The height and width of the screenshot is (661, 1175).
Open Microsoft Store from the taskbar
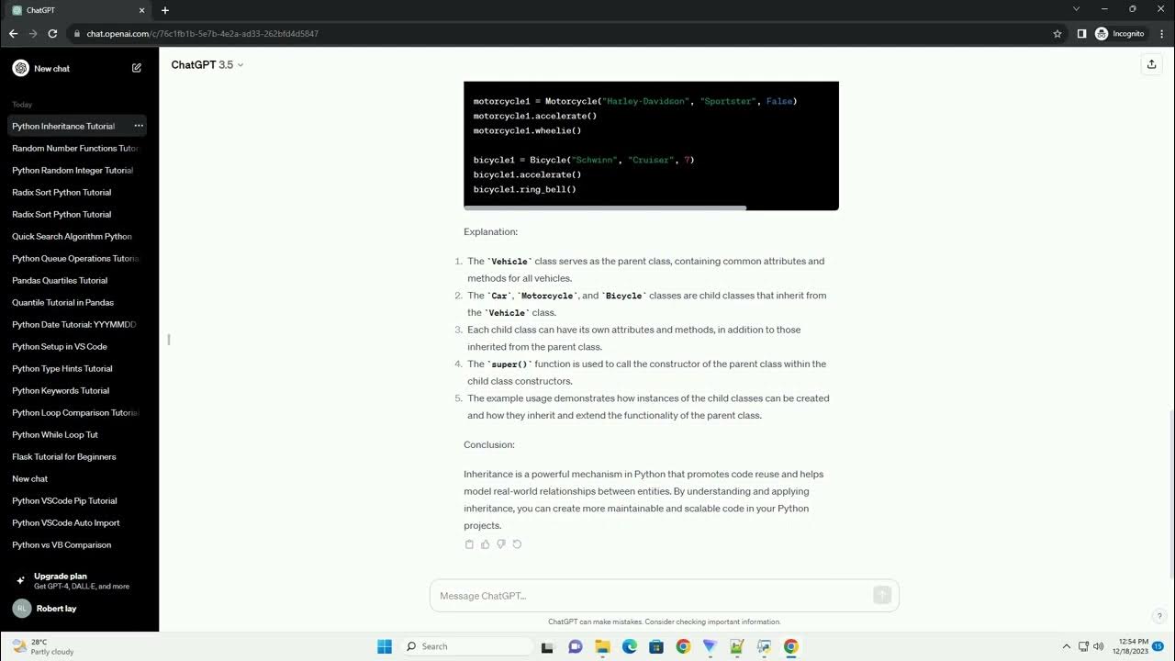656,646
